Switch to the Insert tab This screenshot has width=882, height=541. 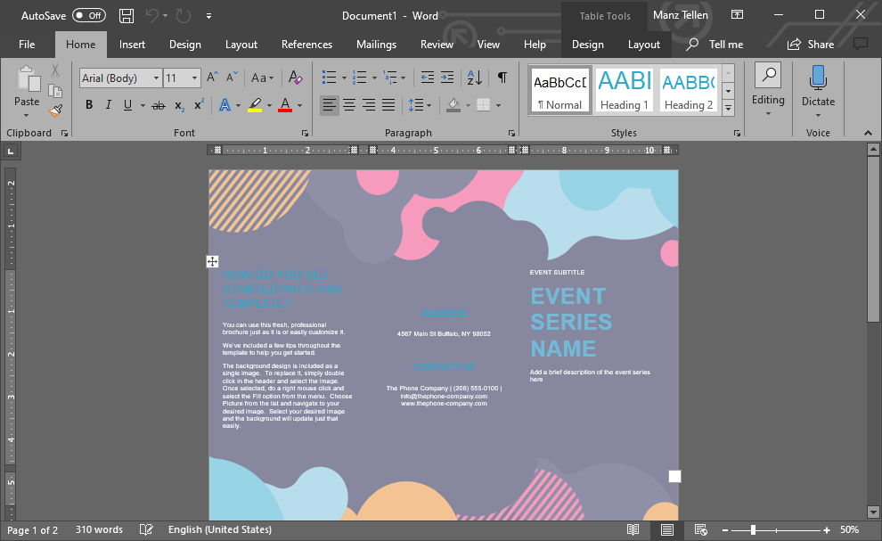tap(132, 45)
